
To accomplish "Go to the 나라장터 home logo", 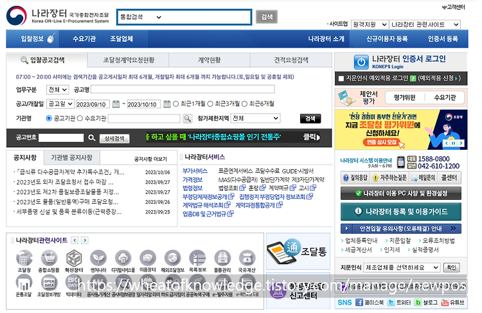I will click(x=58, y=16).
